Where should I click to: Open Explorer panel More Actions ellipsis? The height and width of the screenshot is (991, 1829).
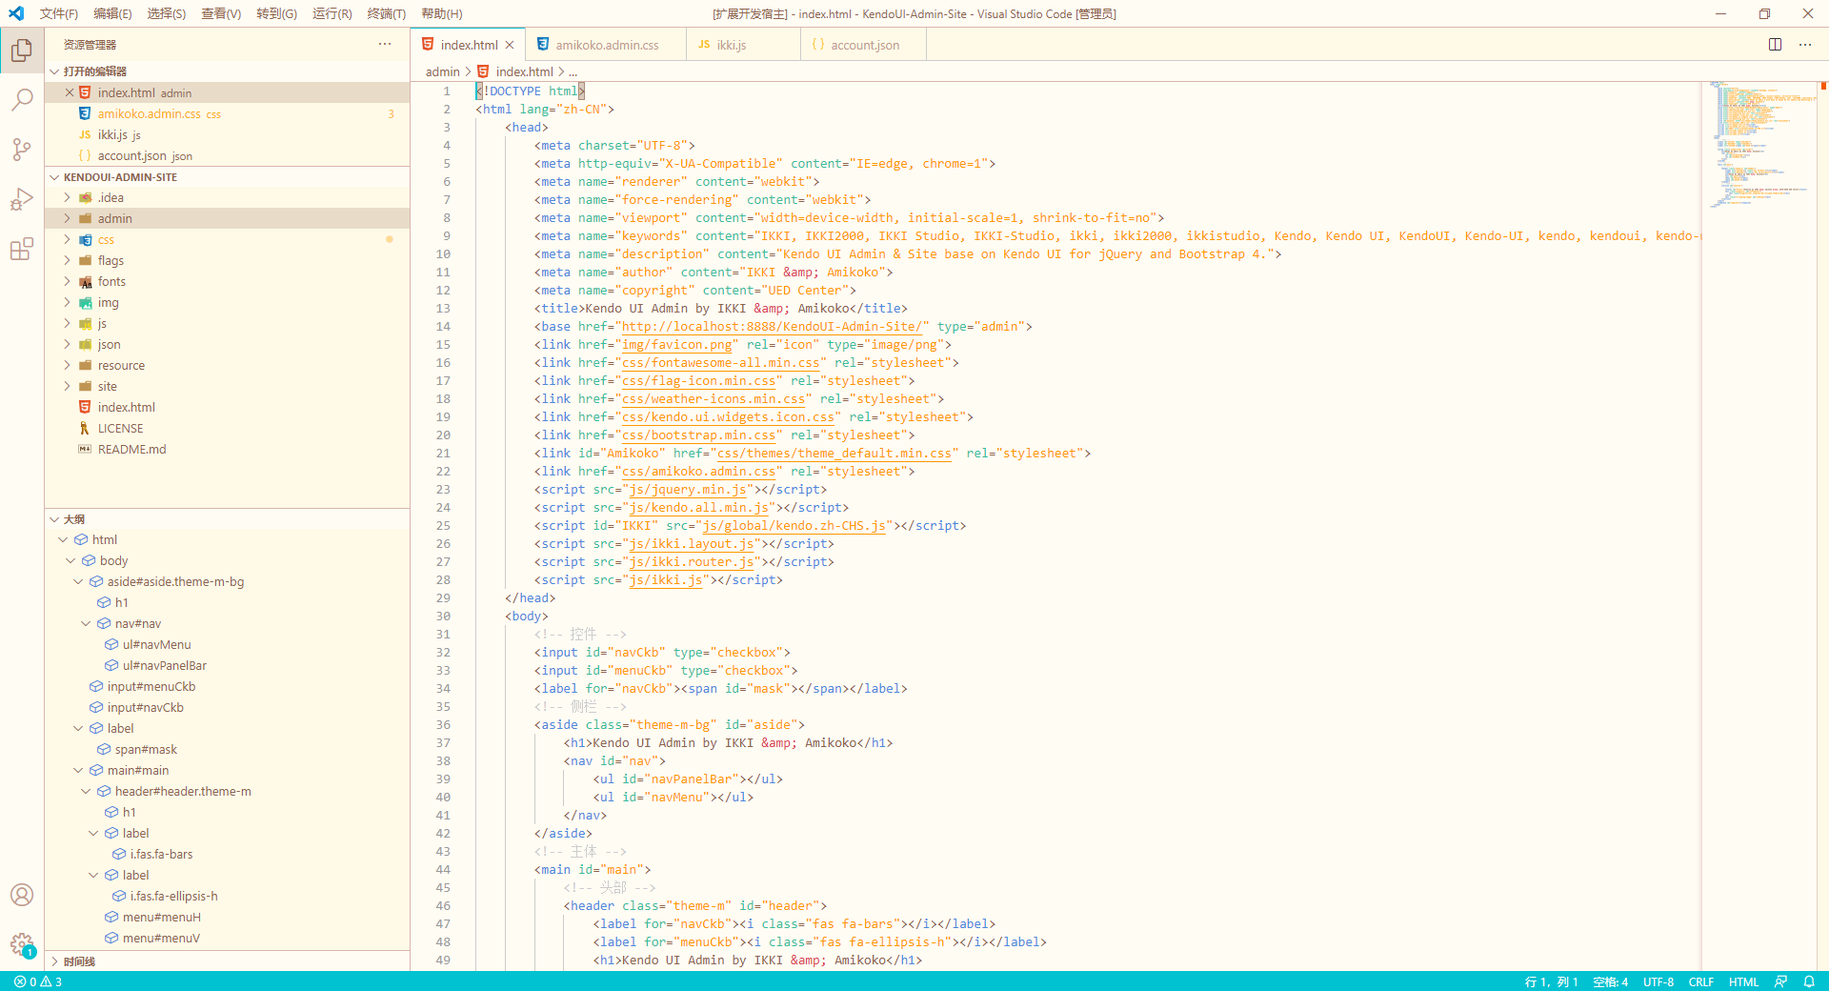[385, 44]
